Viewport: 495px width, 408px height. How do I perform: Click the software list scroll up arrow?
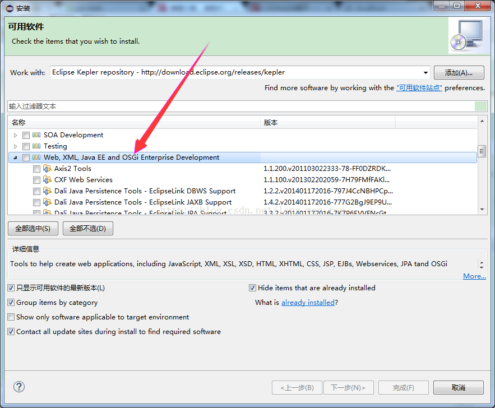pos(482,121)
